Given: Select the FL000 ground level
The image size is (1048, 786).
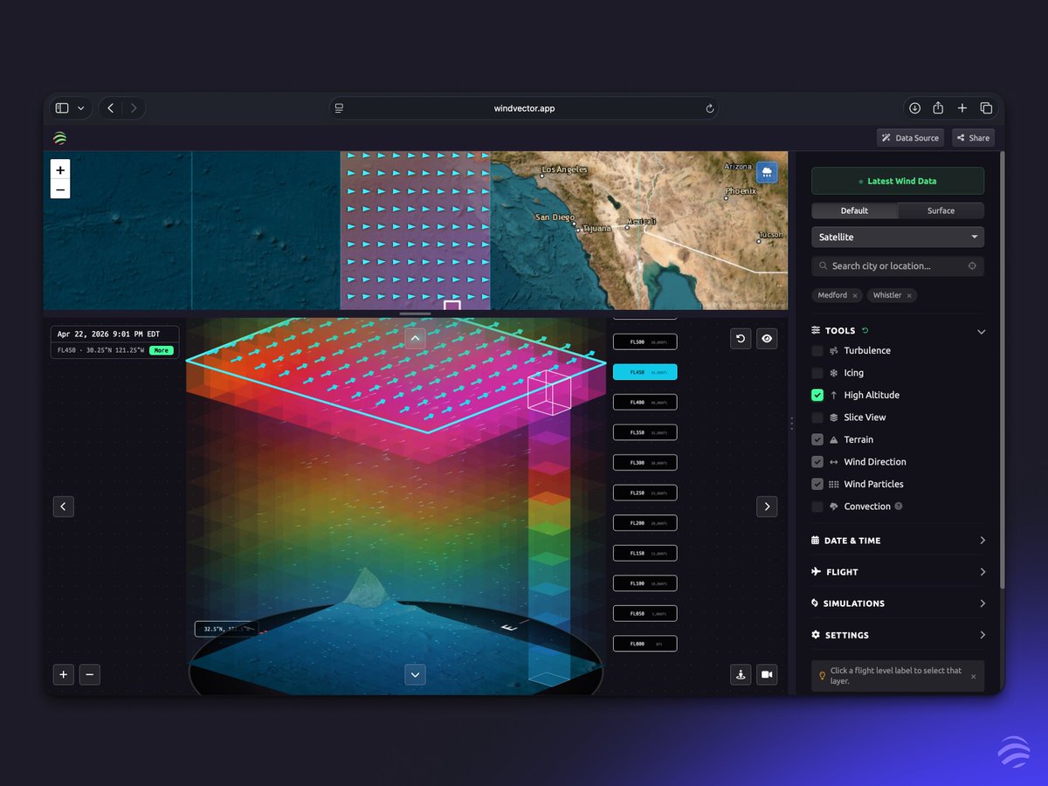Looking at the screenshot, I should pyautogui.click(x=645, y=644).
